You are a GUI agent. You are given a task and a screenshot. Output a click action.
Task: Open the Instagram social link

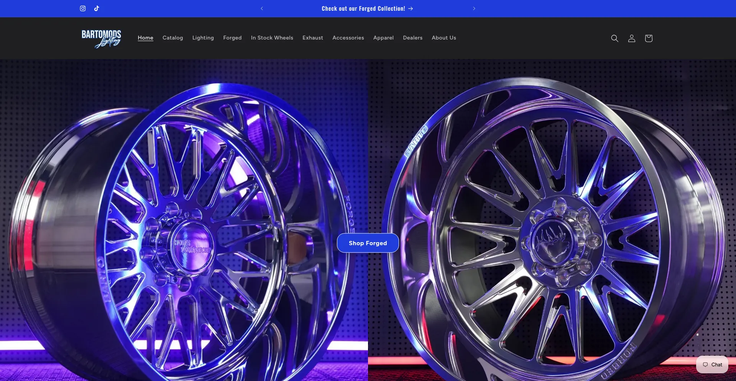click(83, 8)
